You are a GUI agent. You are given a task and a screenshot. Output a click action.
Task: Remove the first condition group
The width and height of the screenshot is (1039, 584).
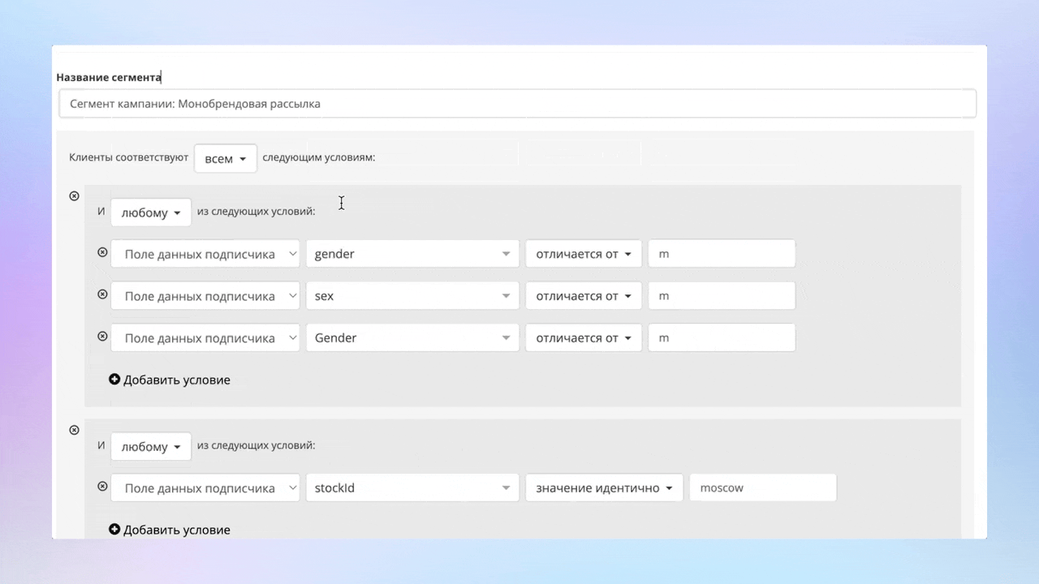tap(74, 196)
